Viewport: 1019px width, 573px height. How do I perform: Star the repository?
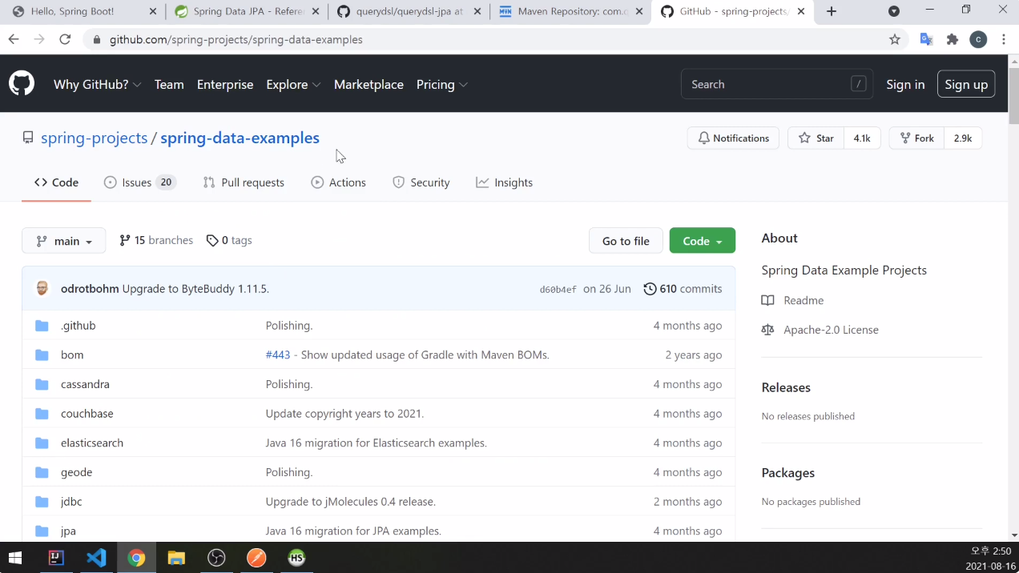point(816,138)
